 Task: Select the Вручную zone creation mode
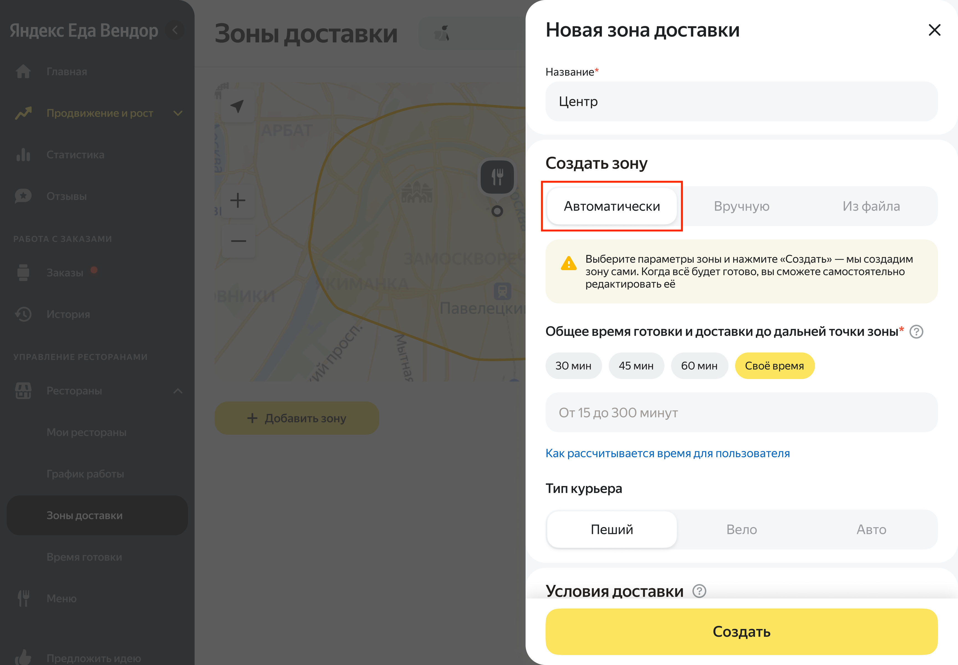[x=741, y=206]
